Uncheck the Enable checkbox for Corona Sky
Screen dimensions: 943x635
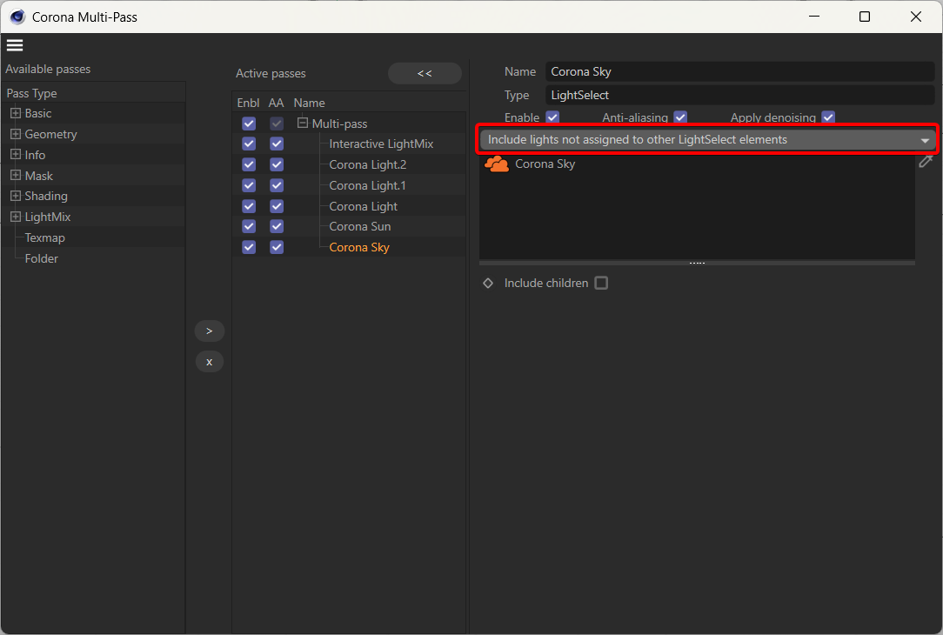[x=248, y=247]
